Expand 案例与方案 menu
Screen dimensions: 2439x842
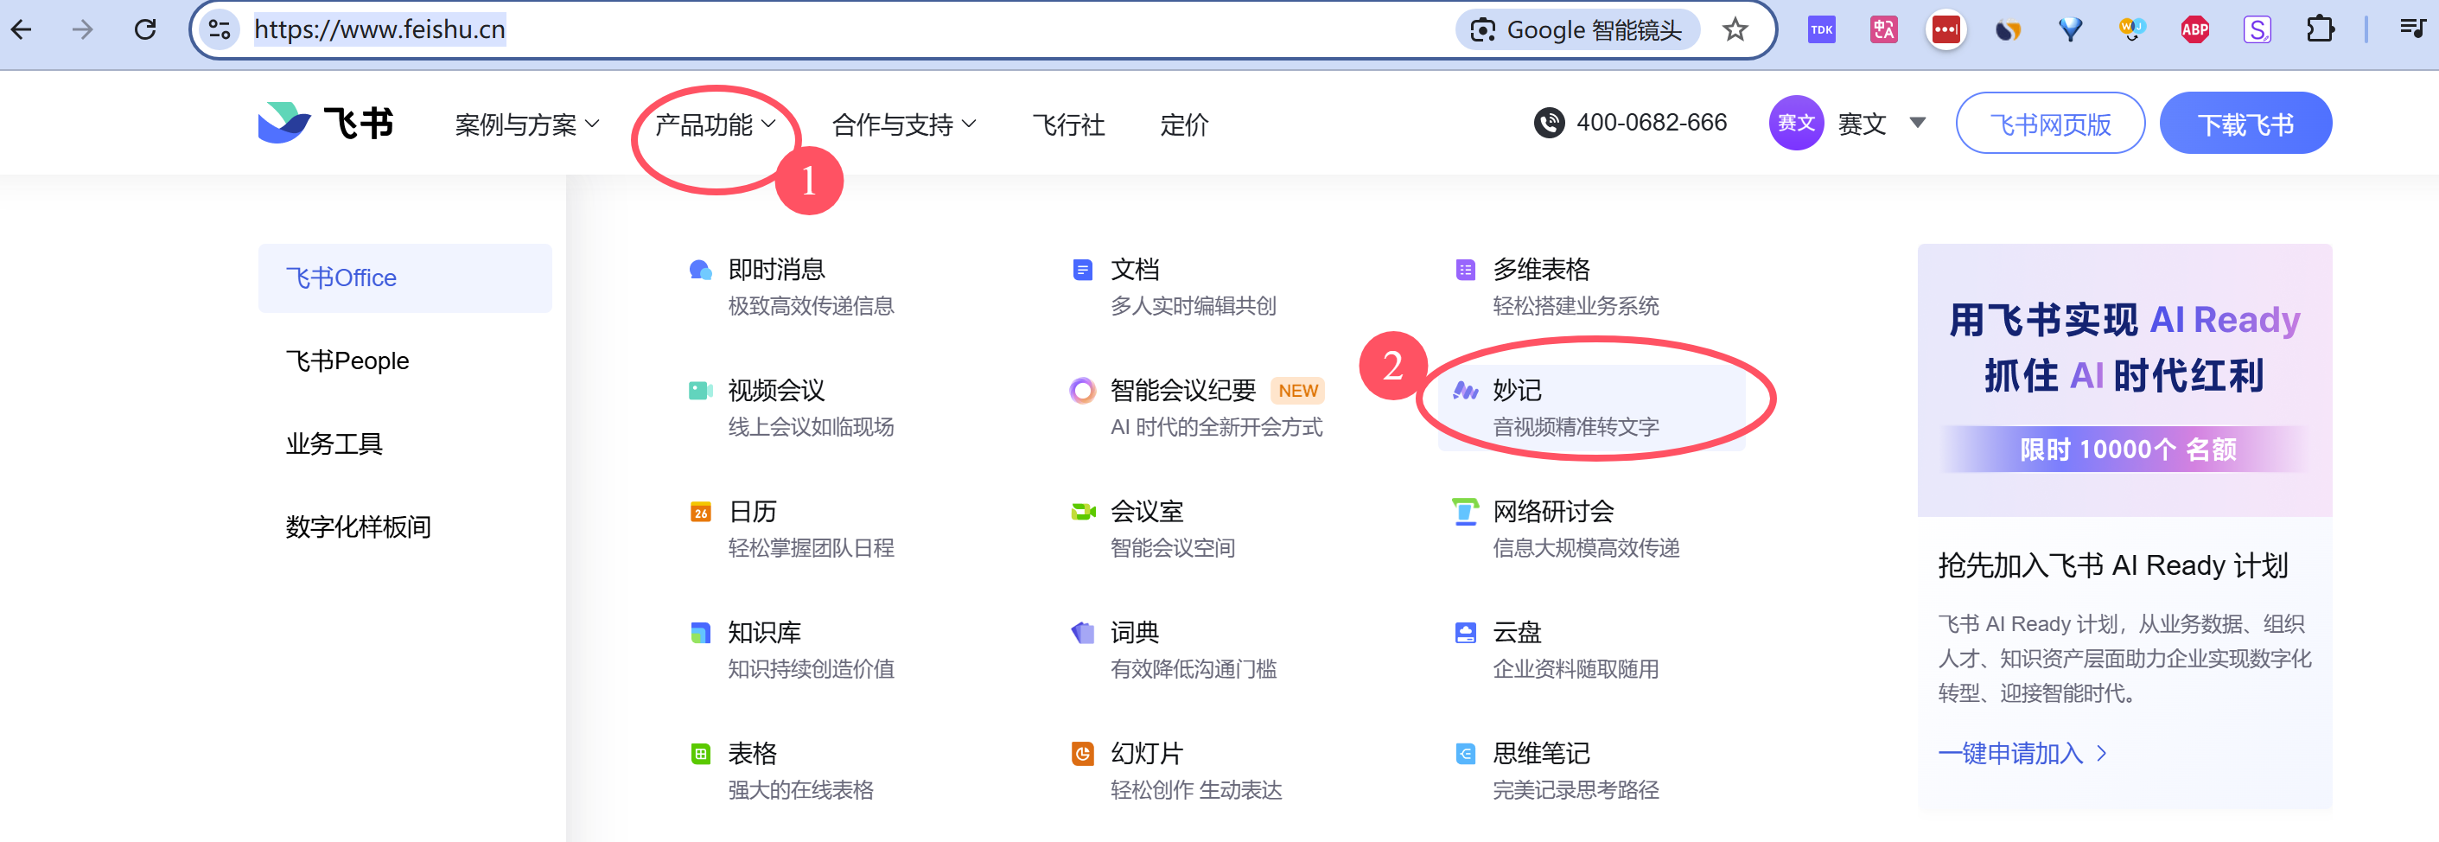527,124
